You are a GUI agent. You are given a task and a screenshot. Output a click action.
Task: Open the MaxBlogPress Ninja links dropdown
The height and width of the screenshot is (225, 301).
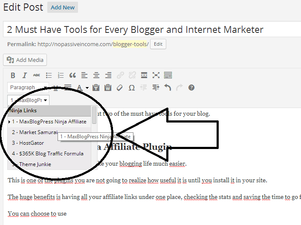click(28, 100)
